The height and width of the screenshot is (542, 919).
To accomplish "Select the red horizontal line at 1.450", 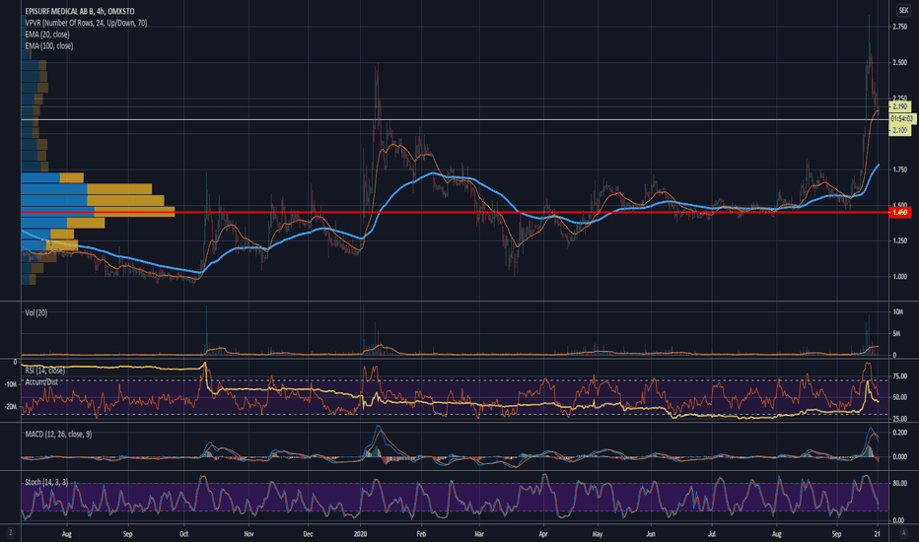I will (455, 212).
